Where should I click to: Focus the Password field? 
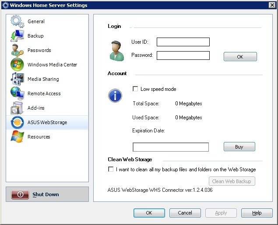click(183, 55)
